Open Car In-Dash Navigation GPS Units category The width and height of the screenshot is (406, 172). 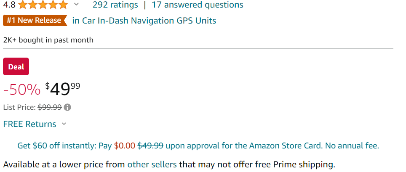(x=144, y=21)
